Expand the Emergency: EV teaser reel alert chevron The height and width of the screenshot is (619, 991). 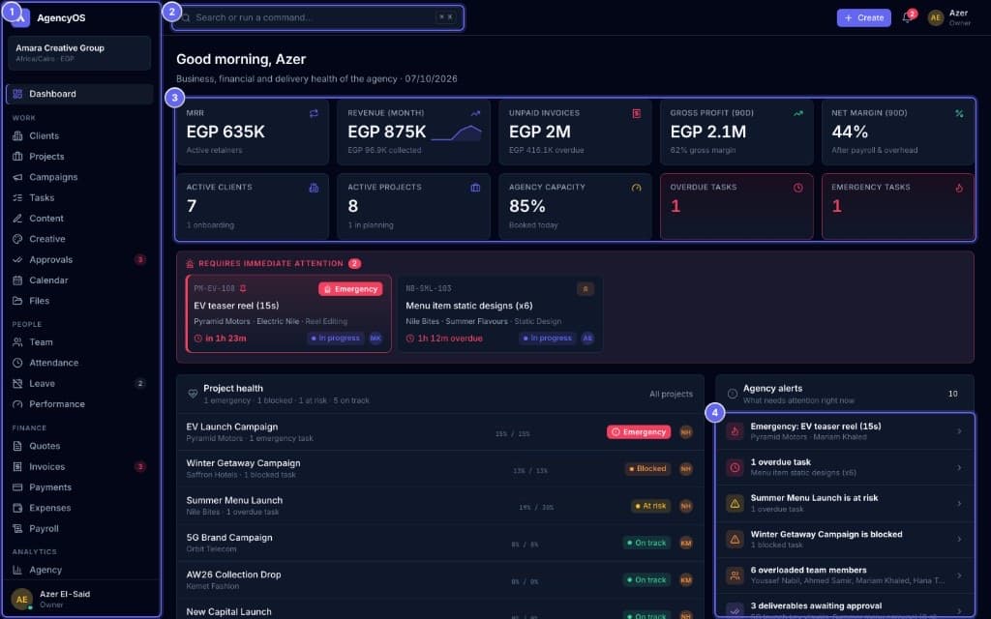959,431
